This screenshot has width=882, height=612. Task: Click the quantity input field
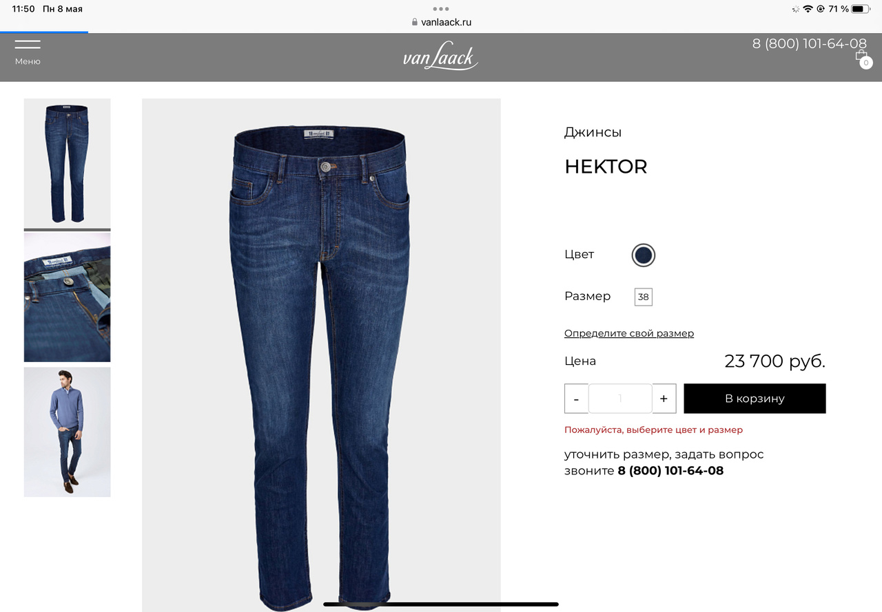[620, 399]
